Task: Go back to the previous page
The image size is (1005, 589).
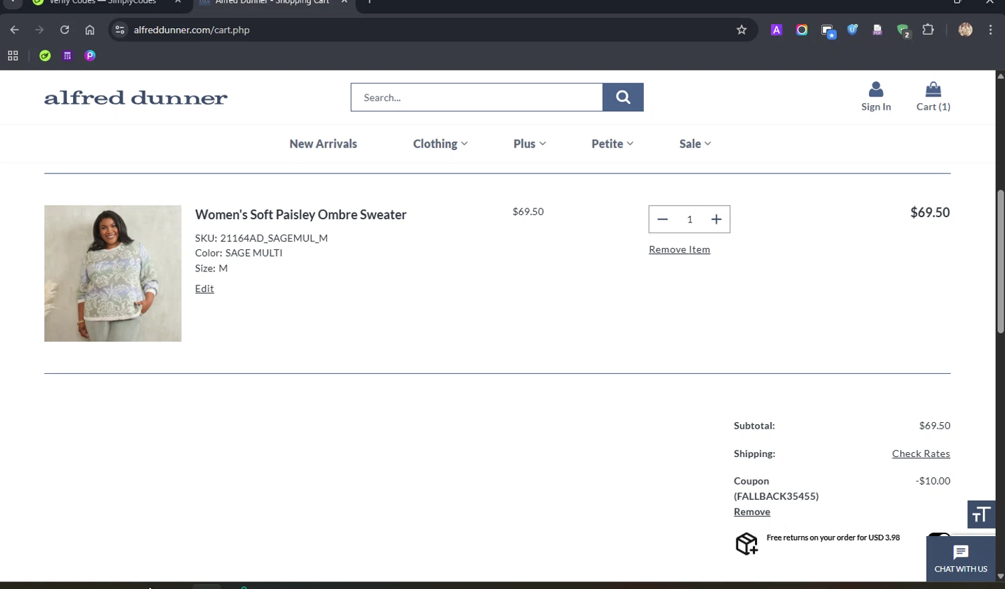Action: point(14,29)
